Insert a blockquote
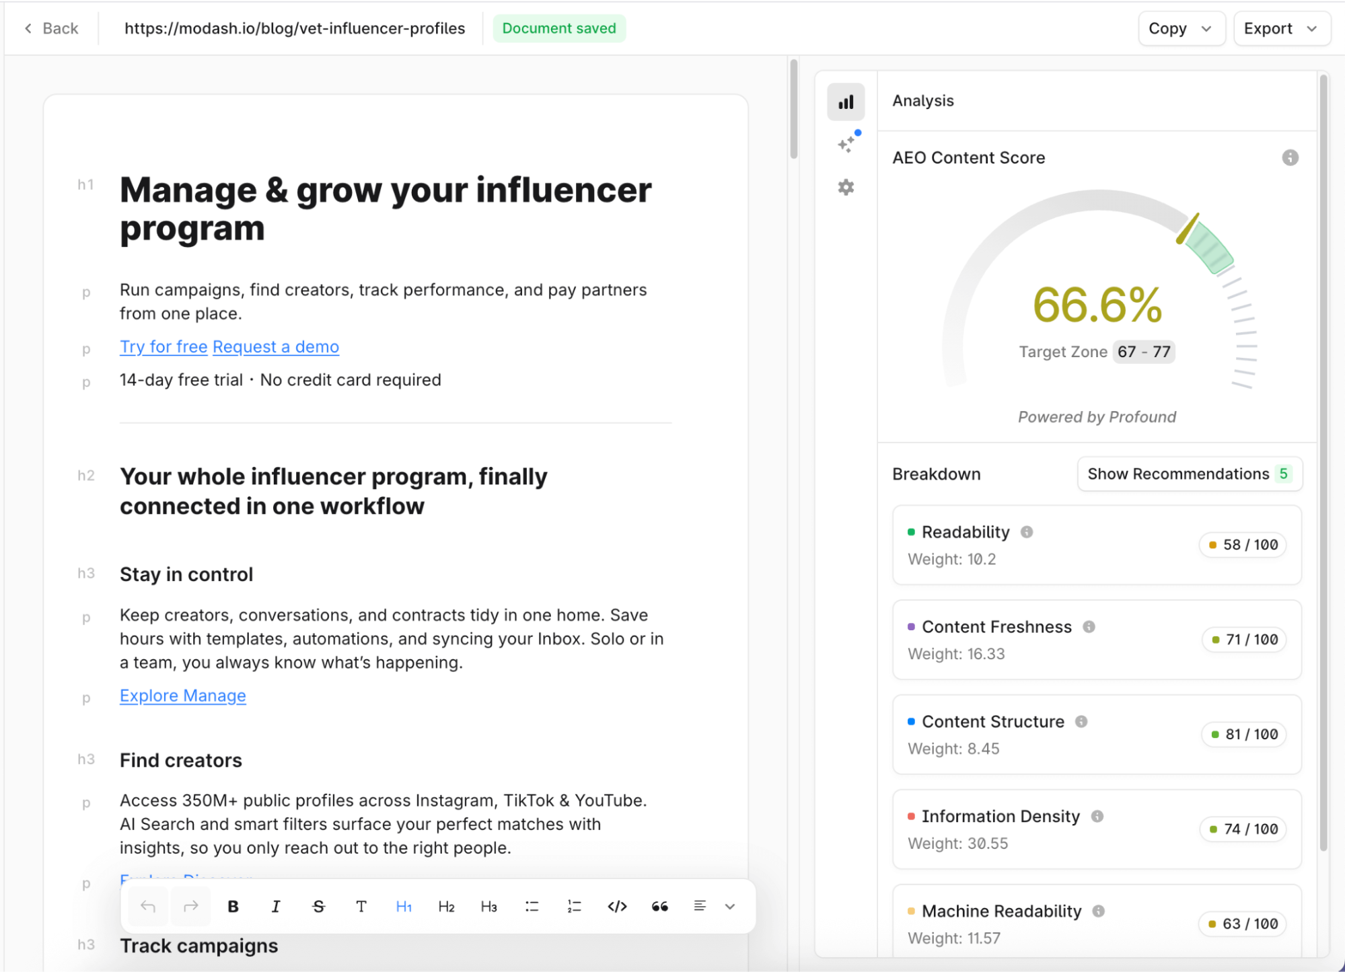 (x=659, y=906)
